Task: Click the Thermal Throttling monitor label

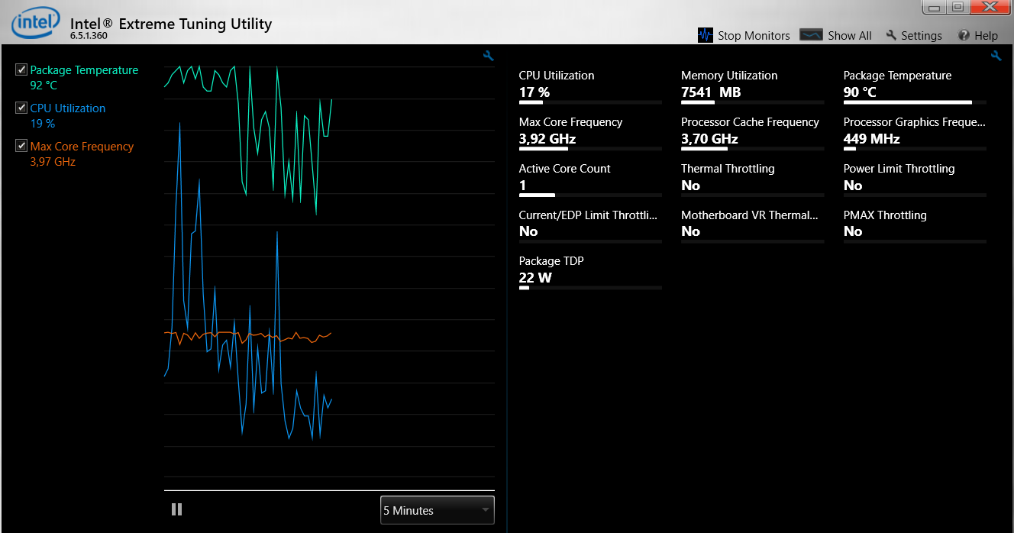Action: click(x=728, y=169)
